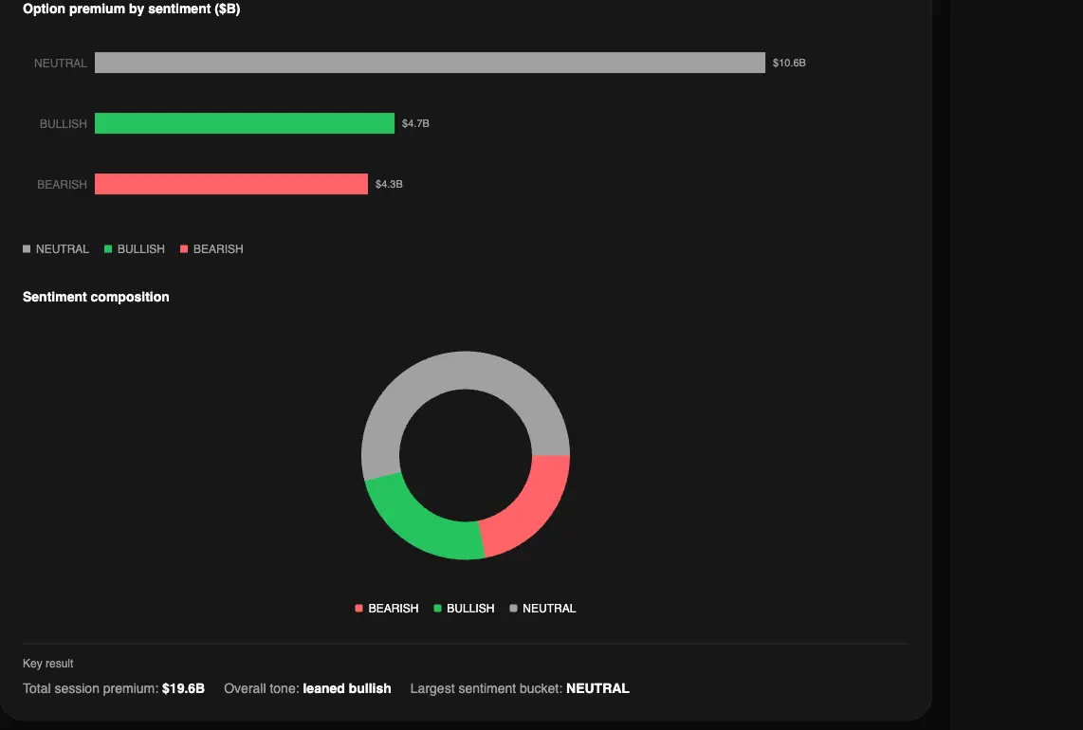
Task: Click the $4.3B value label
Action: (x=389, y=185)
